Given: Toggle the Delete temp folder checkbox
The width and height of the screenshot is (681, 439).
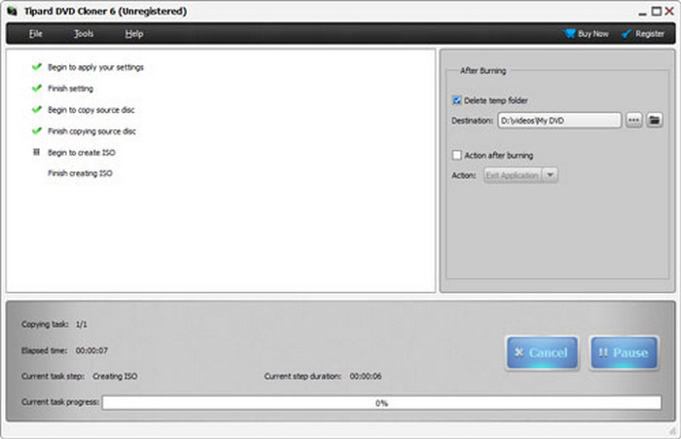Looking at the screenshot, I should coord(457,100).
